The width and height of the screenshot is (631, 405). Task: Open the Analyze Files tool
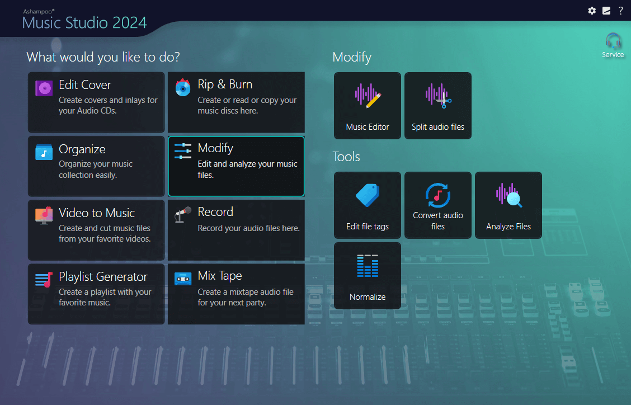[x=508, y=205]
